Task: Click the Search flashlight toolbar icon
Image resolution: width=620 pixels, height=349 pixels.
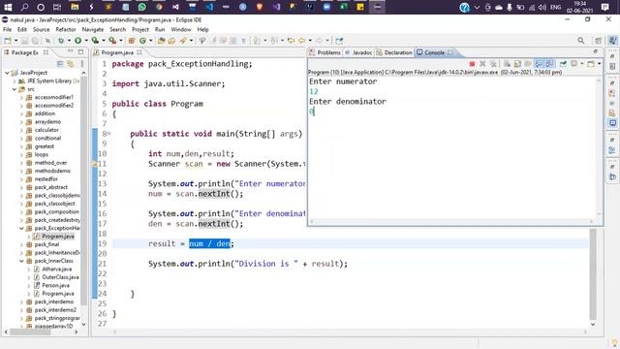Action: (183, 41)
